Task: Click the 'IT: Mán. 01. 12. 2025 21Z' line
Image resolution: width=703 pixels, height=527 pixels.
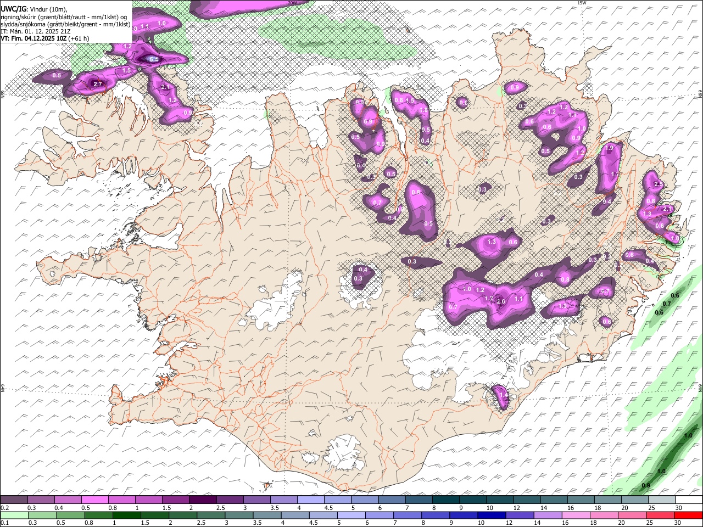Action: click(x=35, y=31)
